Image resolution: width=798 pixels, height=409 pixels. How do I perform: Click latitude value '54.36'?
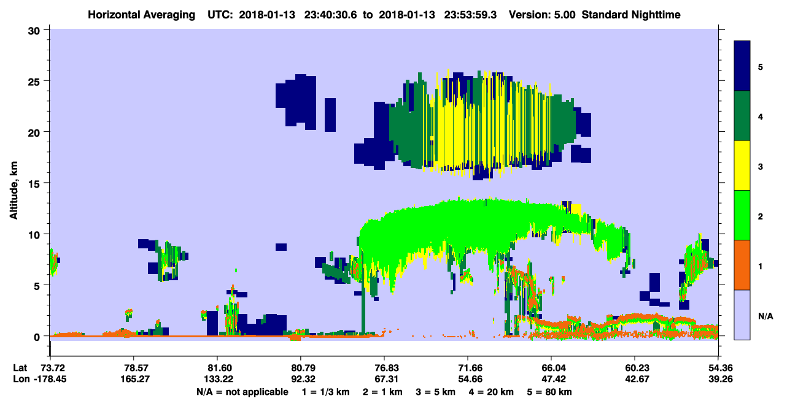(718, 368)
